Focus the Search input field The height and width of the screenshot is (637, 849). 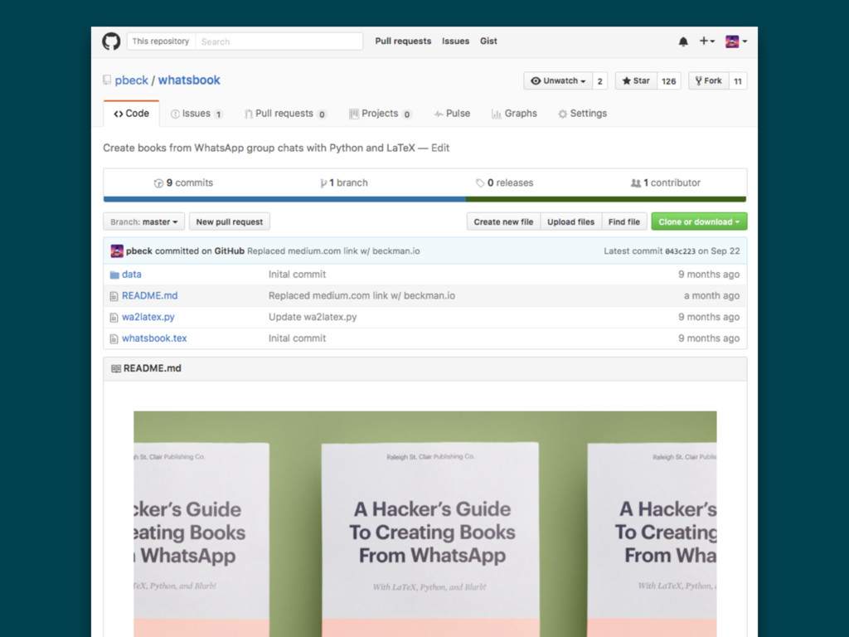click(x=279, y=41)
